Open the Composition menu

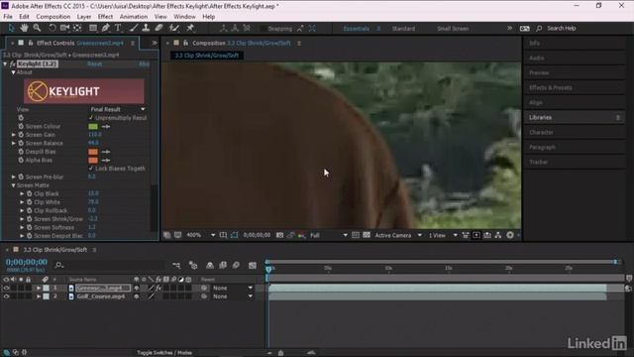pos(53,17)
